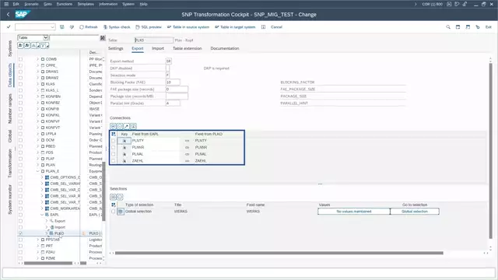The width and height of the screenshot is (498, 280).
Task: Click key icon in PLNTY row
Action: tap(124, 141)
